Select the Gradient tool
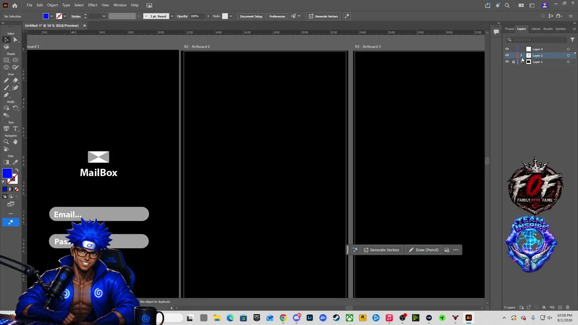 click(6, 162)
